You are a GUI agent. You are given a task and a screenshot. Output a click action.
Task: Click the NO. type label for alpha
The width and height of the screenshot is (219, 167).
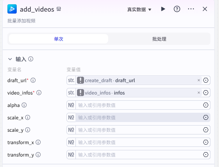71,105
